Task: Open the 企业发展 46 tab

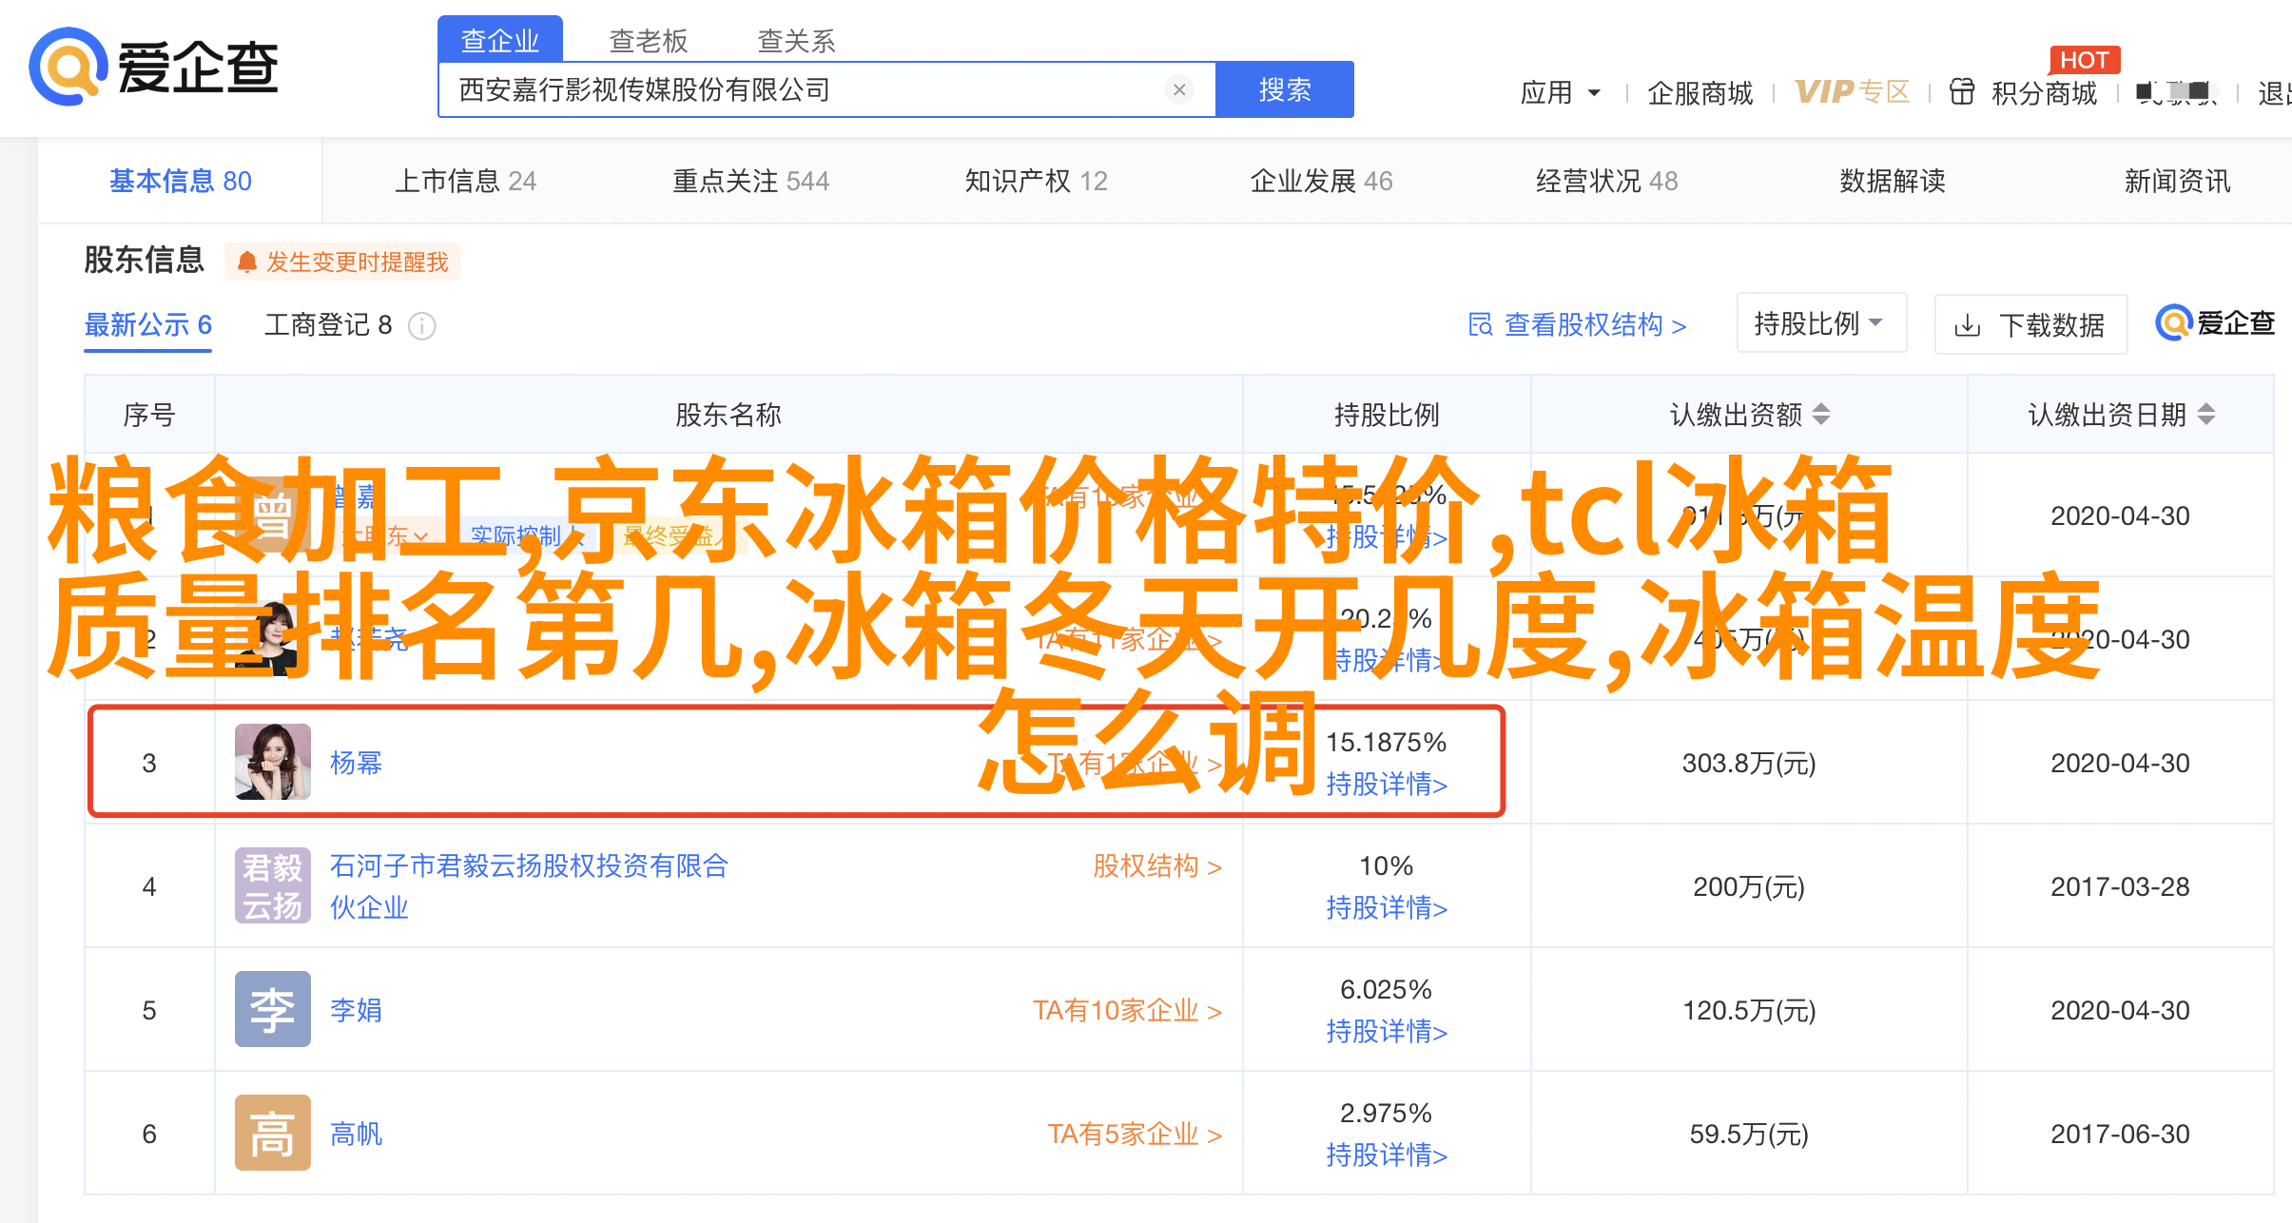Action: pos(1322,181)
